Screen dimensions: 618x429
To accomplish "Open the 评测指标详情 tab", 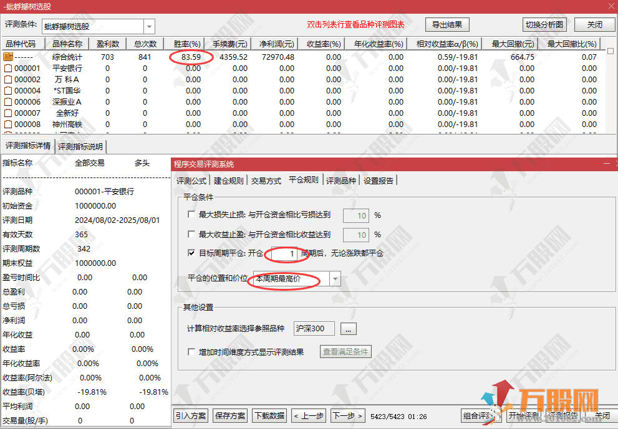I will pos(28,146).
